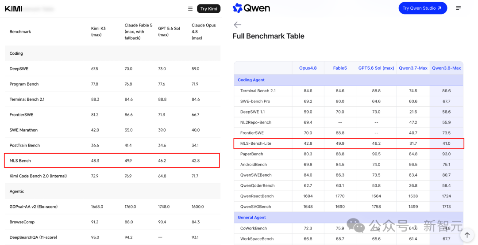Select the QwenSVGBench row label
Image resolution: width=478 pixels, height=245 pixels.
(255, 207)
